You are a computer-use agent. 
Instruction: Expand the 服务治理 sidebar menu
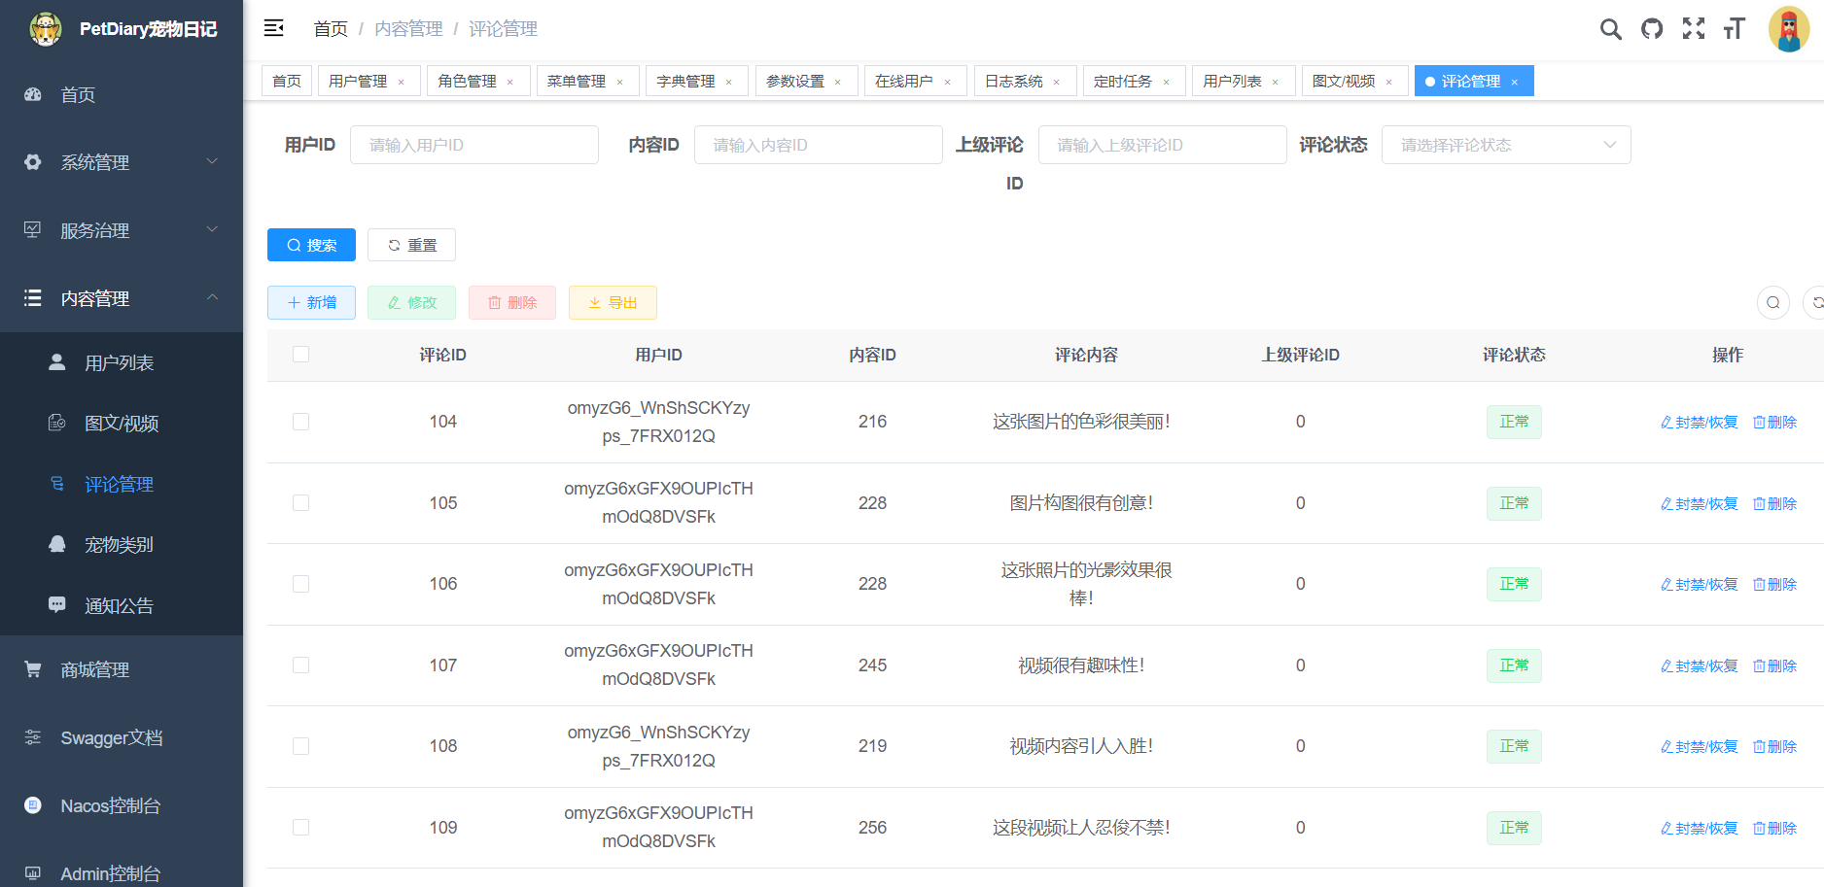[122, 230]
